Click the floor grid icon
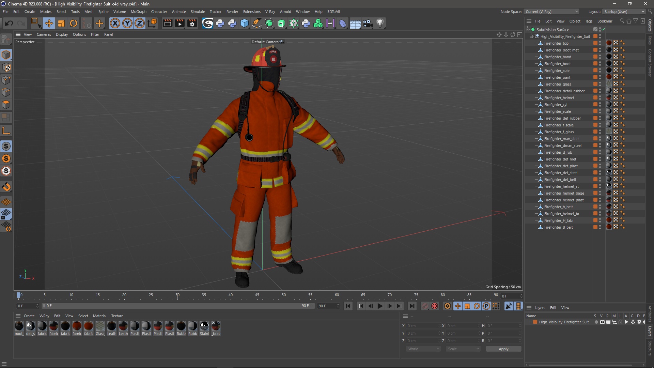654x368 pixels. 355,24
